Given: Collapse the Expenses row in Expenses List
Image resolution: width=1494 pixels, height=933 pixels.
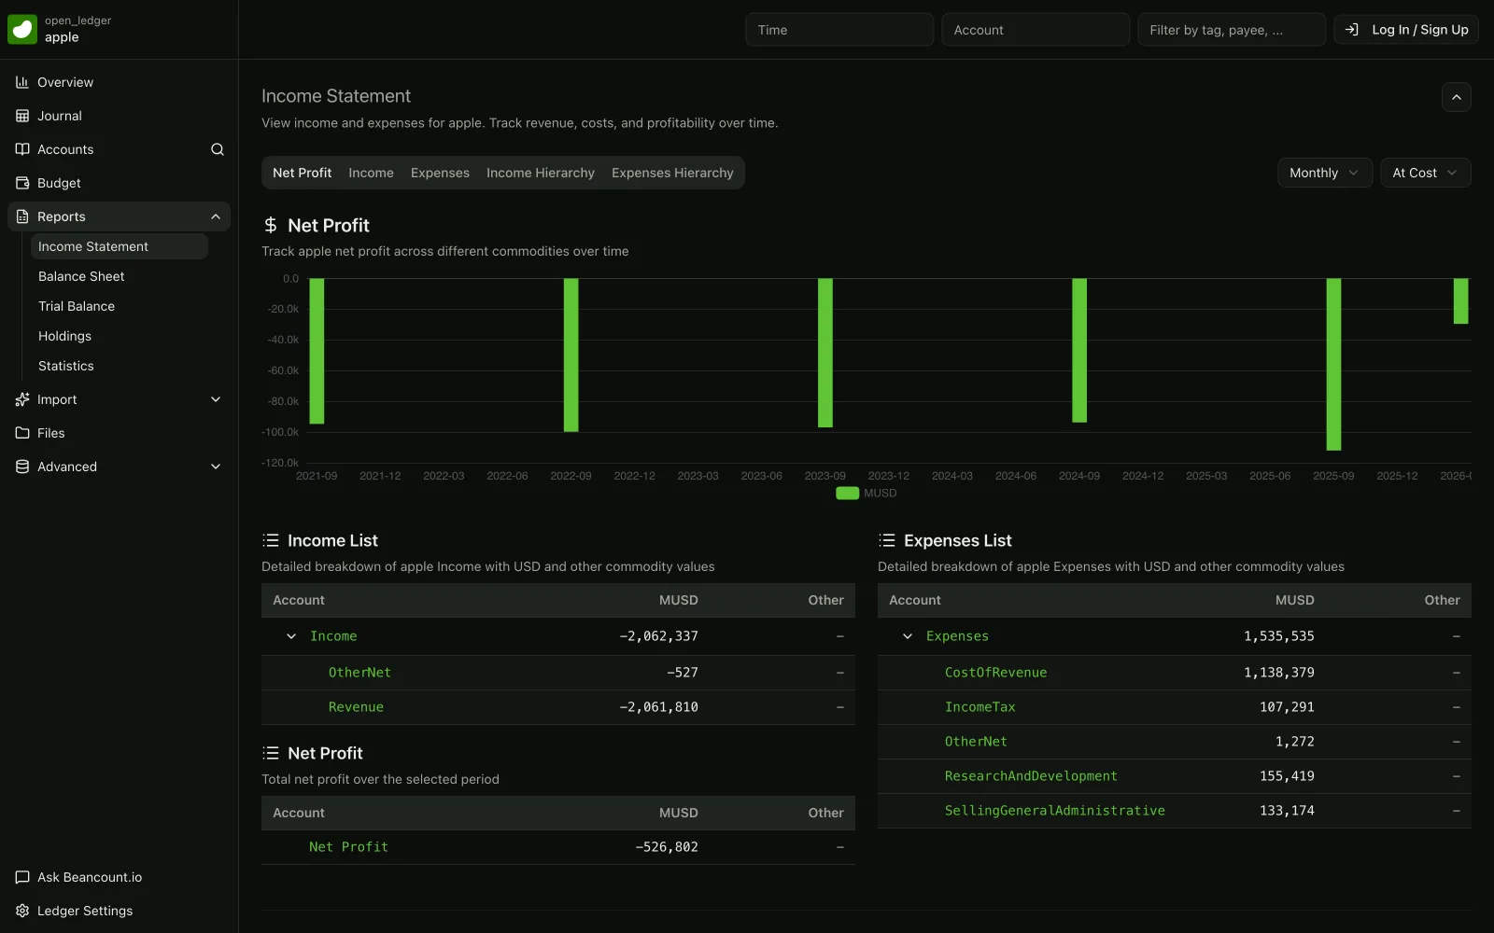Looking at the screenshot, I should [908, 636].
